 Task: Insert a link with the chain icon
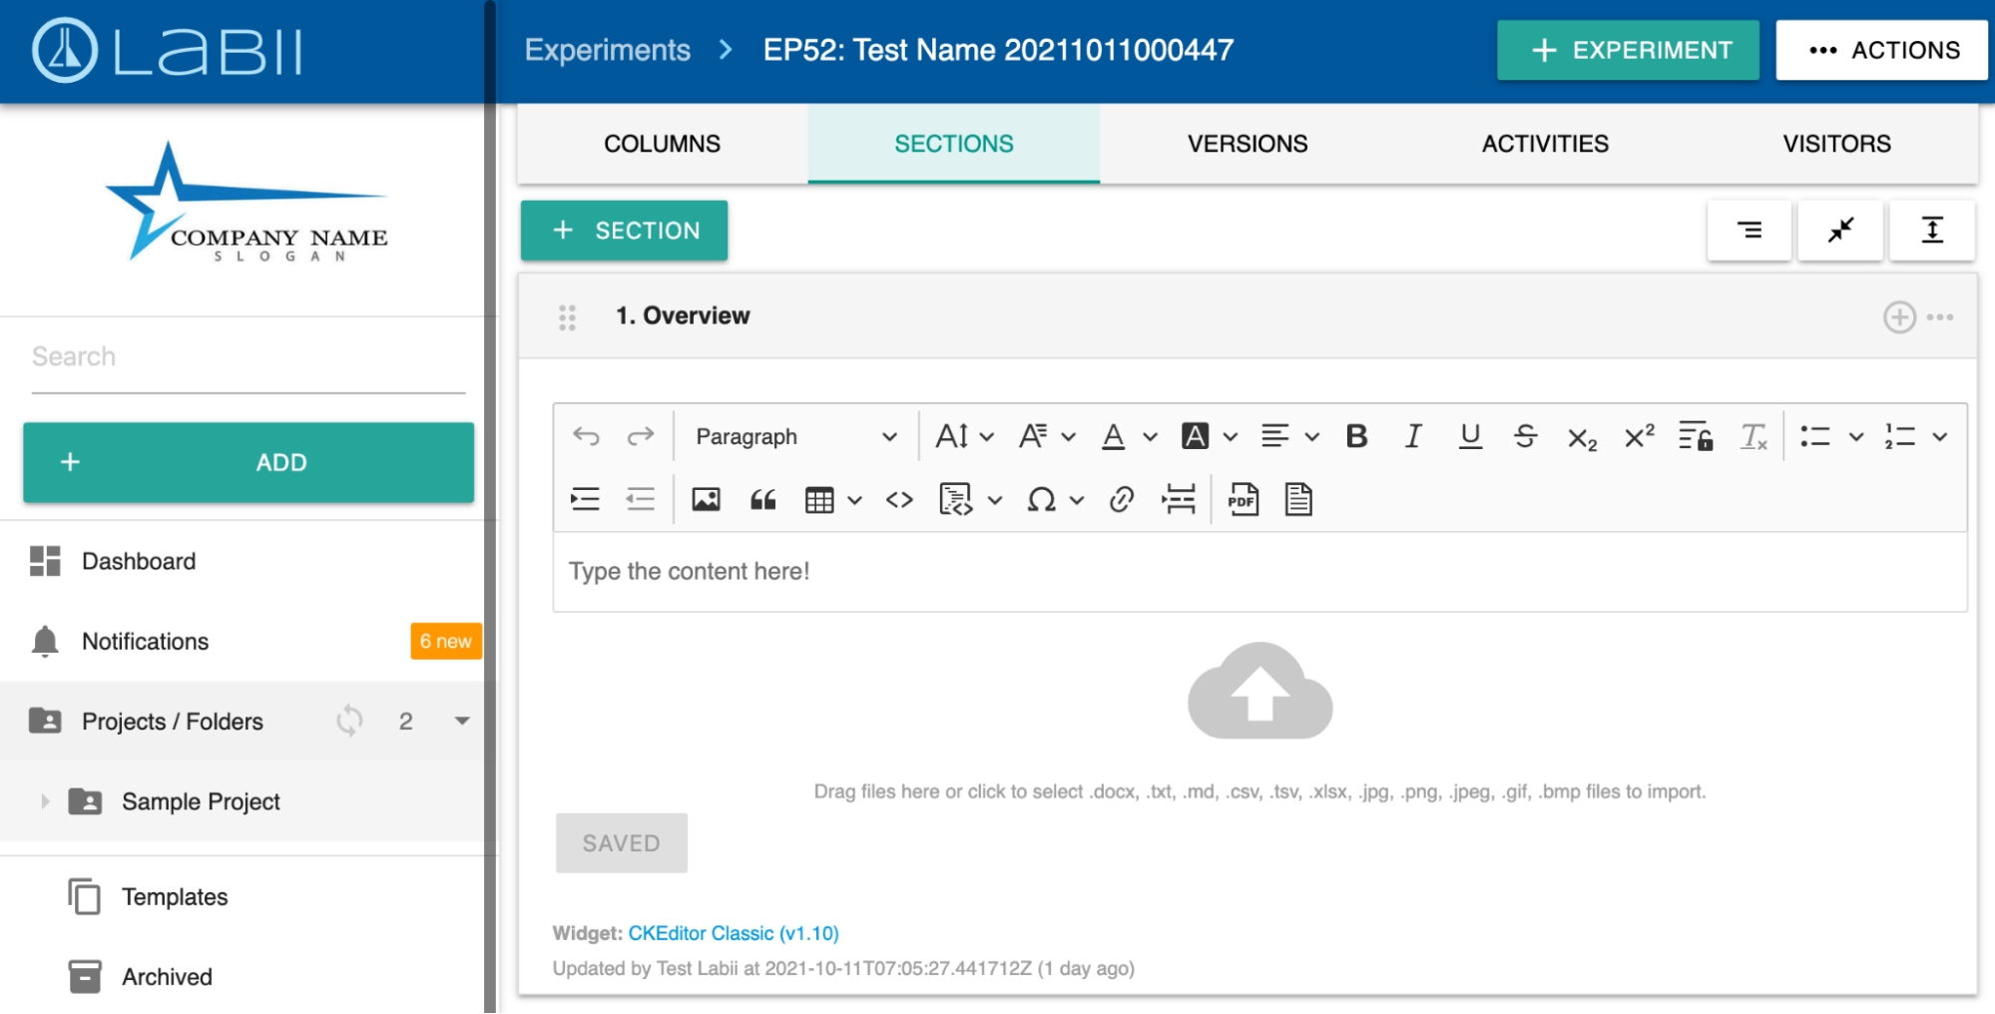1121,499
